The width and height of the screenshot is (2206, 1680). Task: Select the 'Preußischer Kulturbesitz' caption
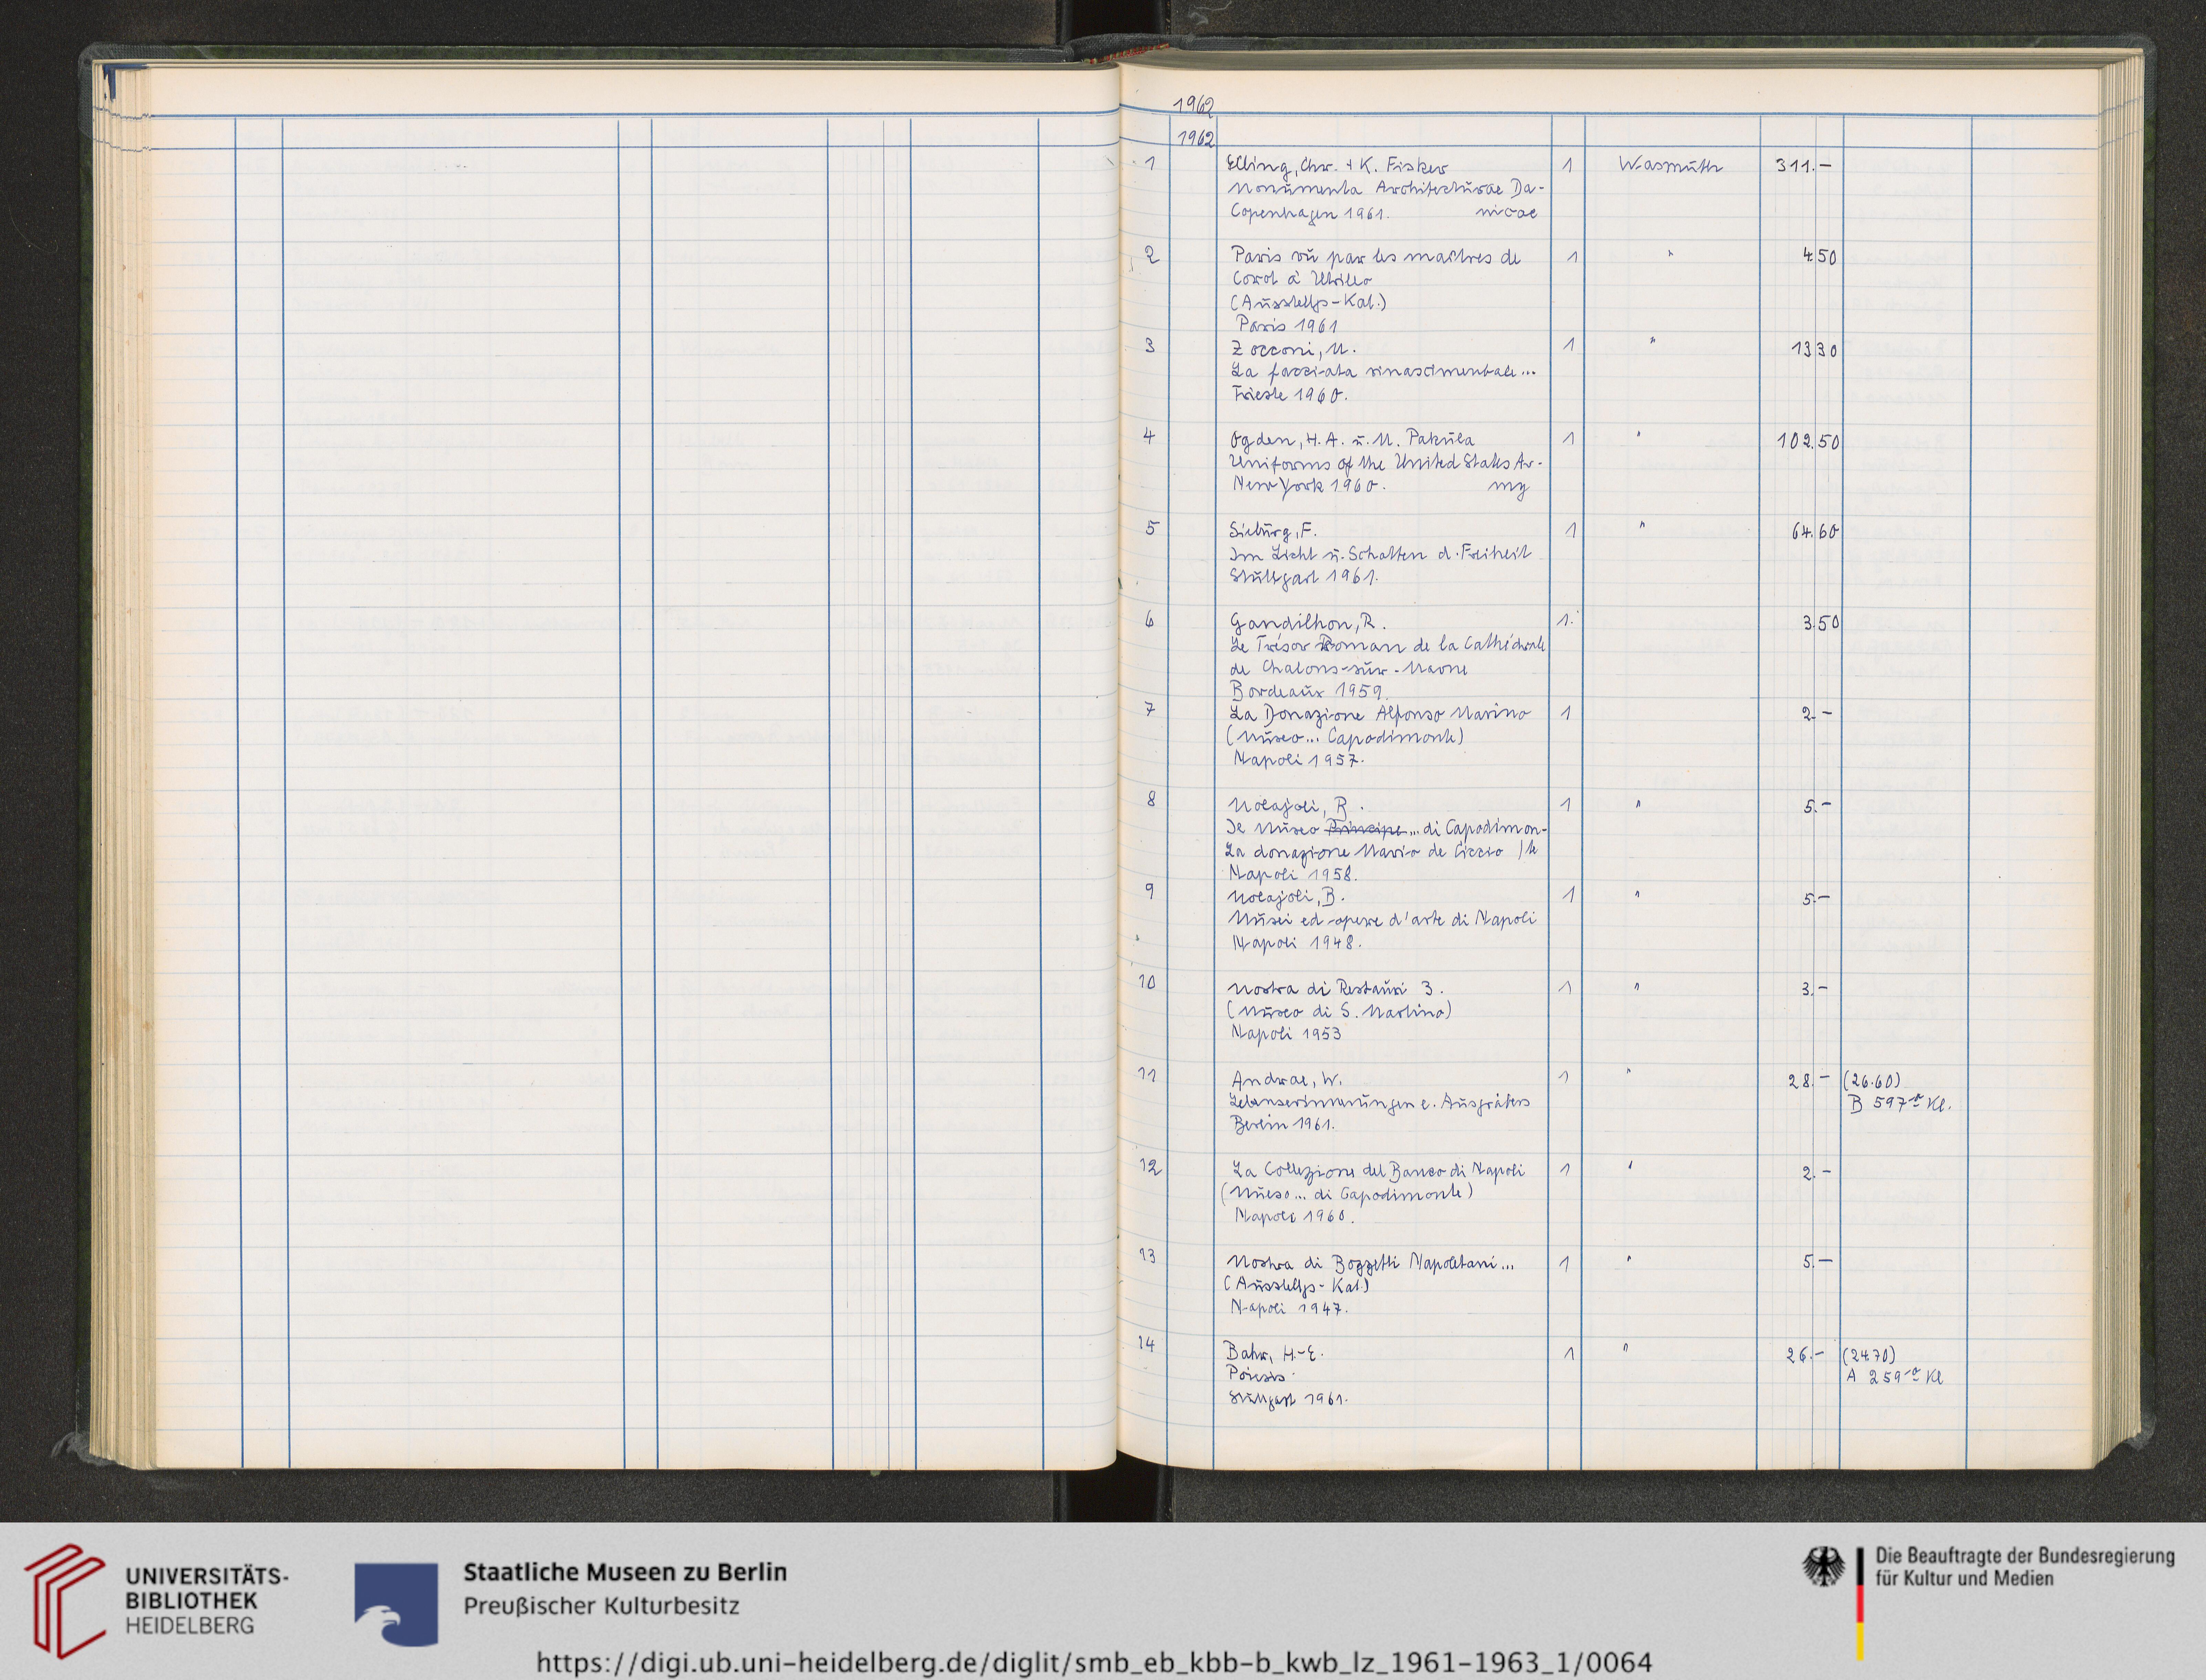(x=601, y=1606)
